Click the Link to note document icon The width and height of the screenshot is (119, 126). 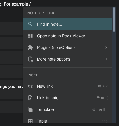(30, 98)
